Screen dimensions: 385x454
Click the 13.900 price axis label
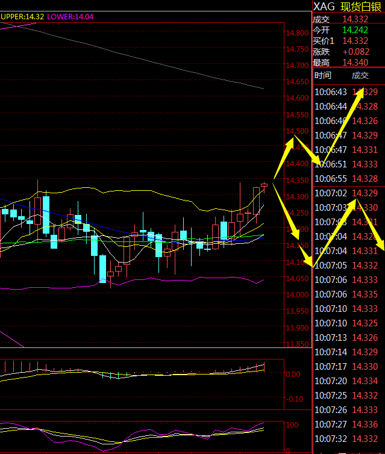(x=297, y=328)
